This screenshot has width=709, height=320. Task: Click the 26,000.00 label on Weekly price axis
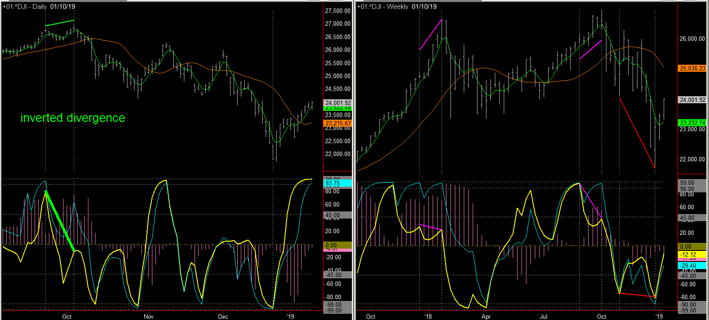[692, 39]
